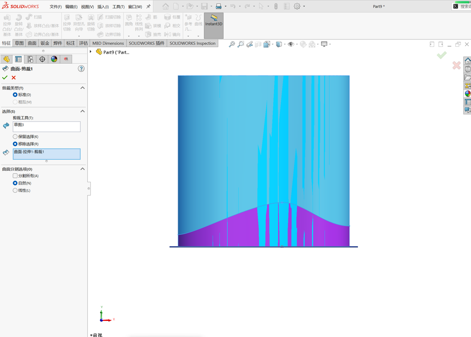Switch to the 曲面 tab

(x=32, y=43)
